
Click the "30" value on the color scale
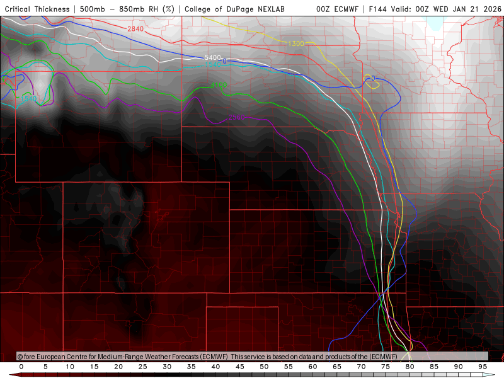coord(167,367)
